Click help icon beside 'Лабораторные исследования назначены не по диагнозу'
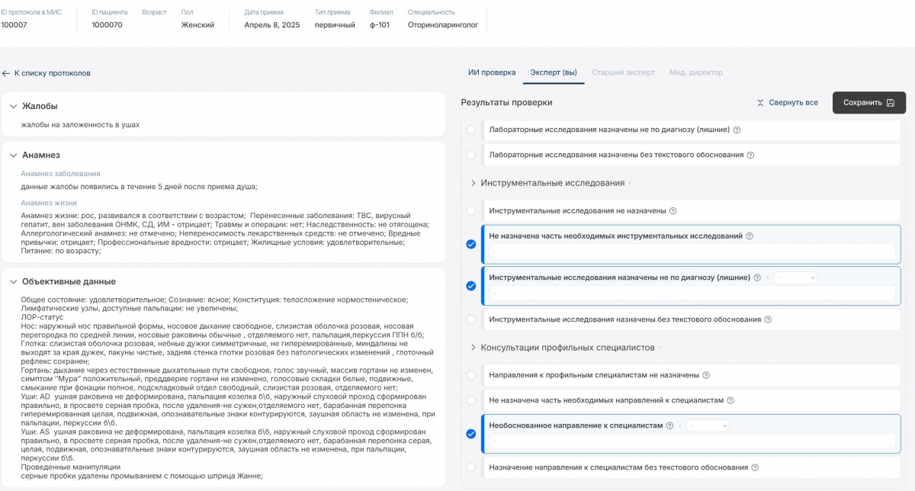 point(737,130)
